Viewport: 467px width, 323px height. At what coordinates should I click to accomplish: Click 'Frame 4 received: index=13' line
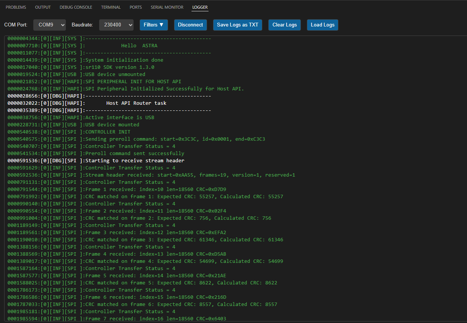coord(117,254)
